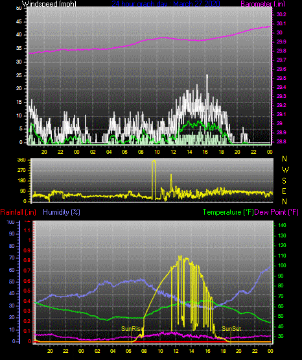Click hour 14 on the windspeed graph axis
302x360 pixels.
click(x=189, y=152)
